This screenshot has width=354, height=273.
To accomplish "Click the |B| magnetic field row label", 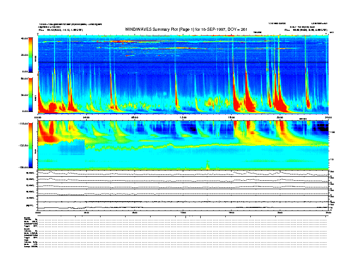I will 30,206.
